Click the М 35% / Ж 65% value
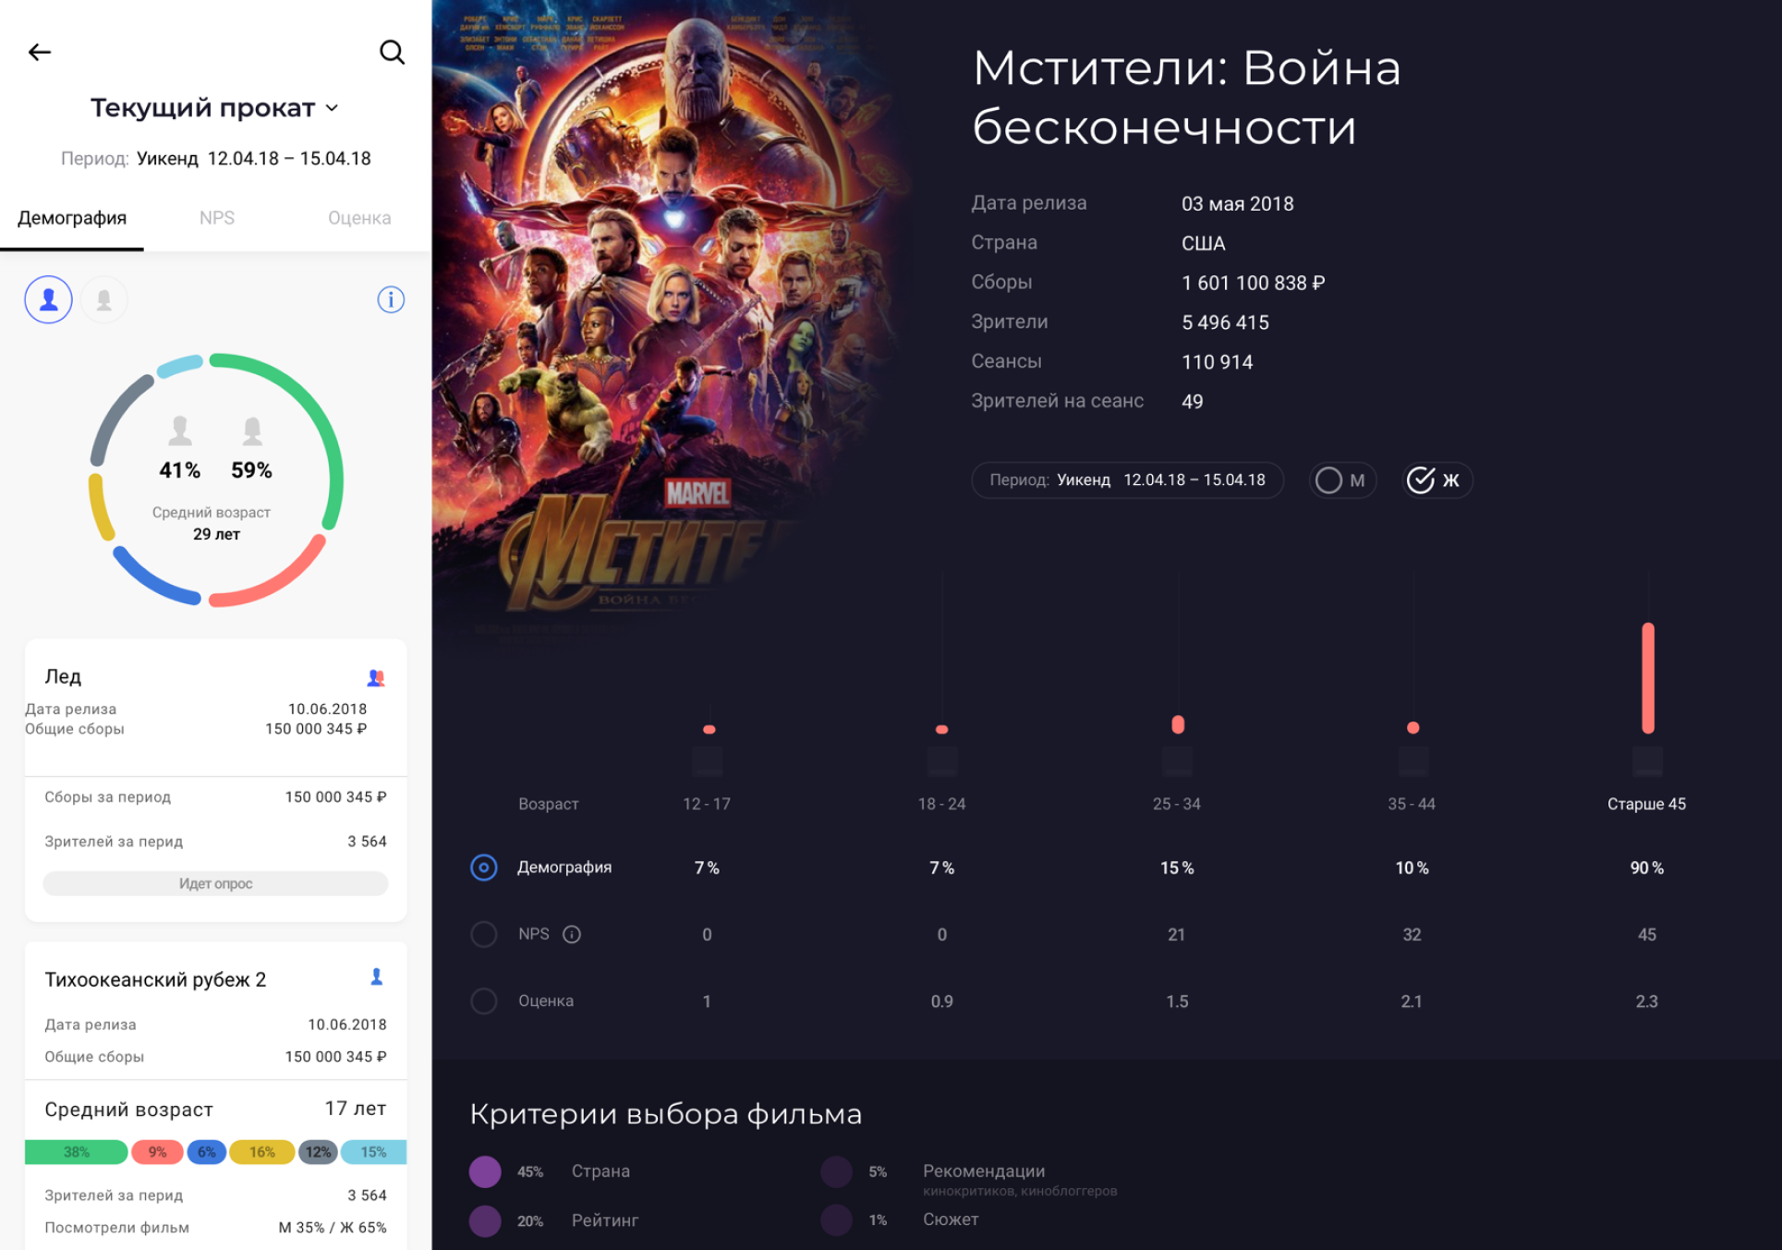The image size is (1782, 1250). [x=333, y=1227]
